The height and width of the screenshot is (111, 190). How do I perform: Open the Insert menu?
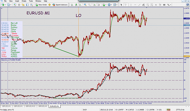[x=17, y=1]
